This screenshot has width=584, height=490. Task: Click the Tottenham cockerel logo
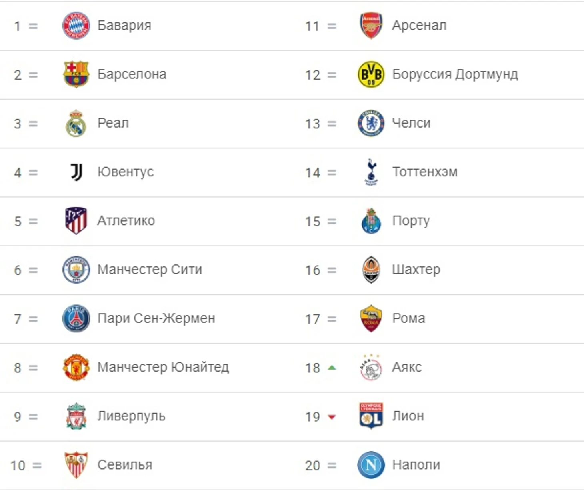click(x=371, y=172)
